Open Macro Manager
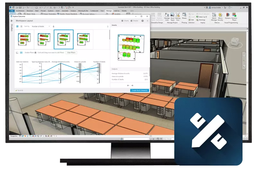Screen dimensions: 257x170 pos(214,17)
